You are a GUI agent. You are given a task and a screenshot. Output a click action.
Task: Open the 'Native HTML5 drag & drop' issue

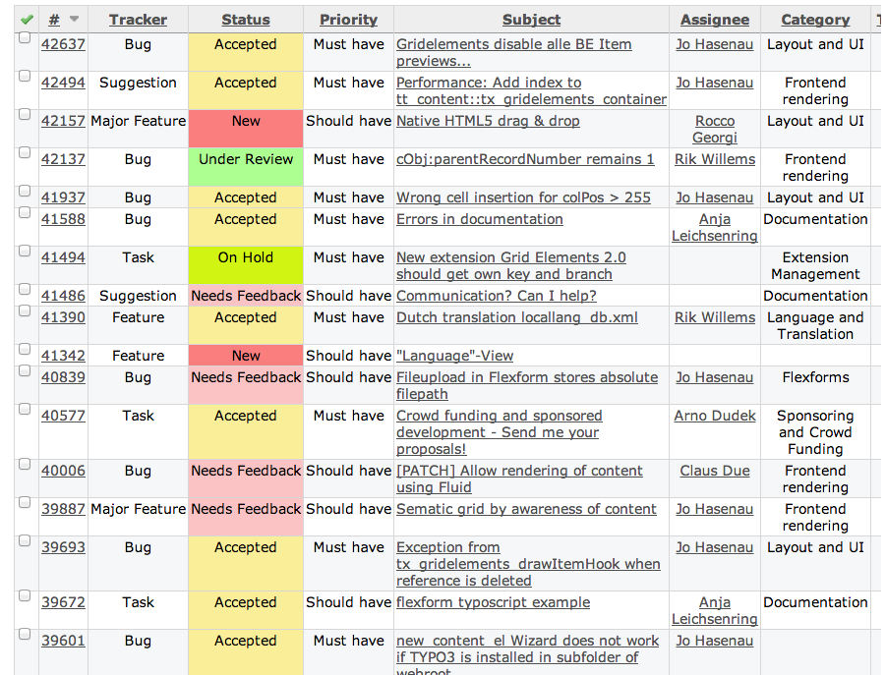[x=488, y=121]
